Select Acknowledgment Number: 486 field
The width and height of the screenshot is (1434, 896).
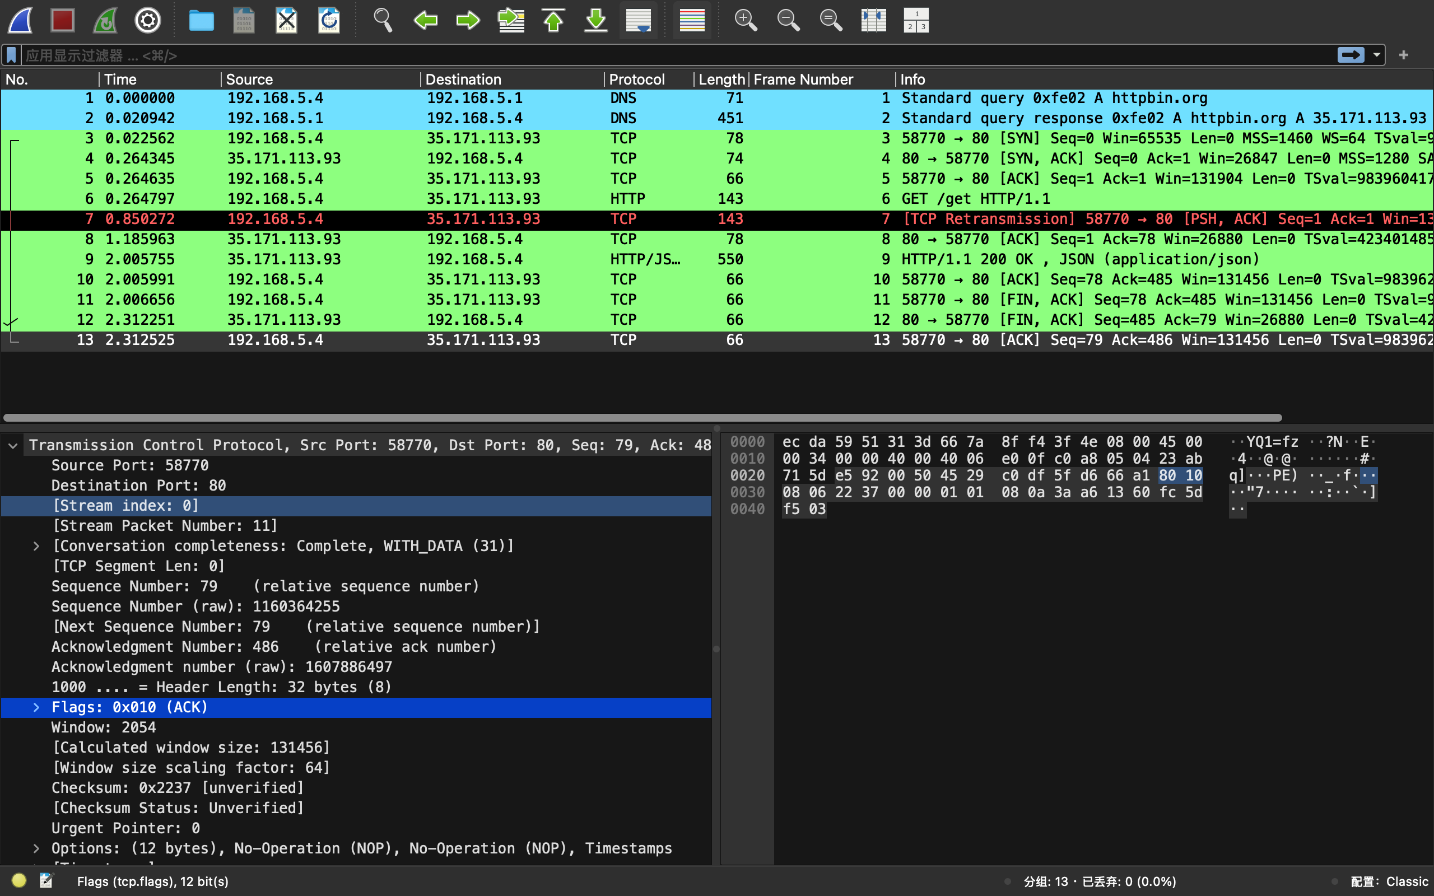(x=356, y=647)
